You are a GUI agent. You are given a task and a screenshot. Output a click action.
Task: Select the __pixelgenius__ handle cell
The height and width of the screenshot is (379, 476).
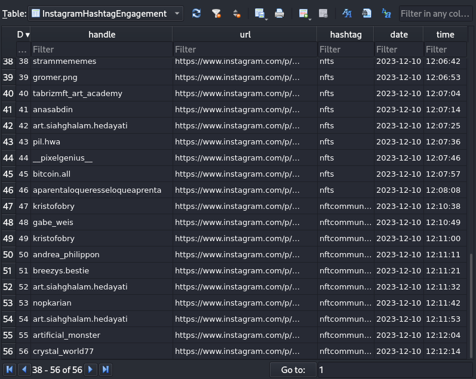click(x=102, y=158)
